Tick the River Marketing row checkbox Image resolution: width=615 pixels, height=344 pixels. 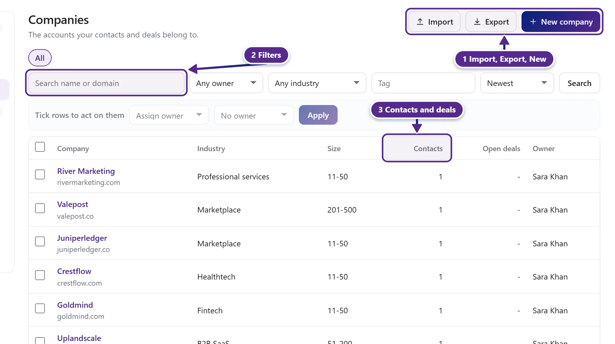(40, 174)
